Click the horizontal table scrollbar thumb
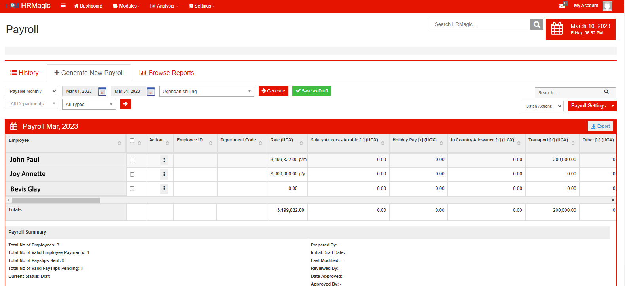The image size is (625, 286). (x=56, y=200)
